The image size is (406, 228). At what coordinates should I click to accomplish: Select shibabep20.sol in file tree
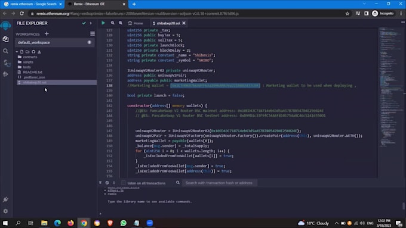(57, 82)
